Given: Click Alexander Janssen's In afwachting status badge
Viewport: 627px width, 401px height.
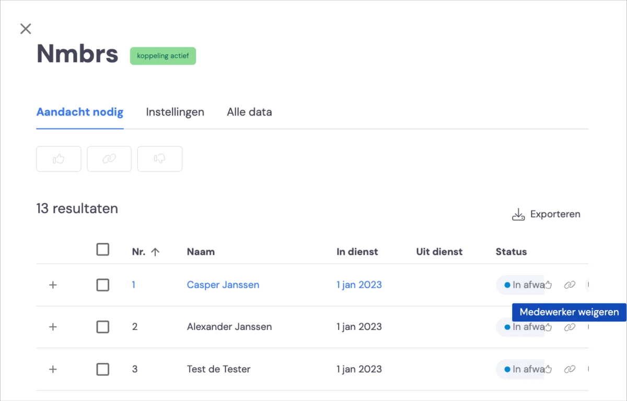Looking at the screenshot, I should tap(520, 327).
